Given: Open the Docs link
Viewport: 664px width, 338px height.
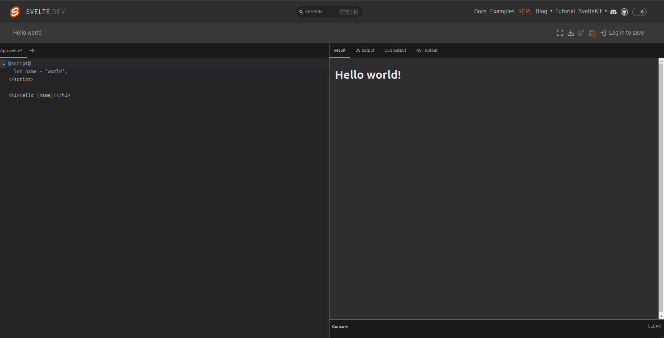Looking at the screenshot, I should click(480, 12).
